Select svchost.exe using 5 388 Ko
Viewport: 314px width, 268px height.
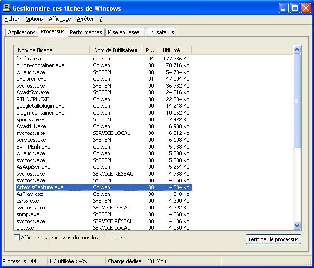click(104, 160)
